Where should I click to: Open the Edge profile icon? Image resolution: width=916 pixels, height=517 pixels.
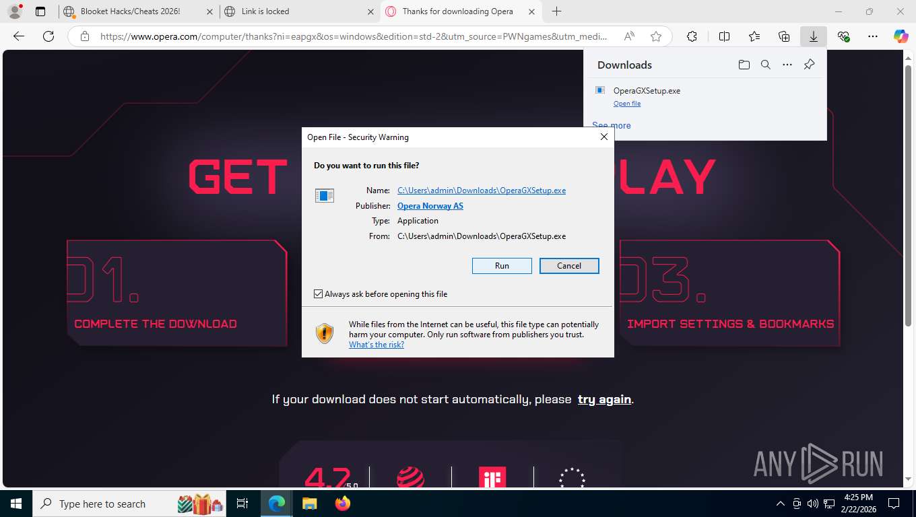(x=14, y=11)
